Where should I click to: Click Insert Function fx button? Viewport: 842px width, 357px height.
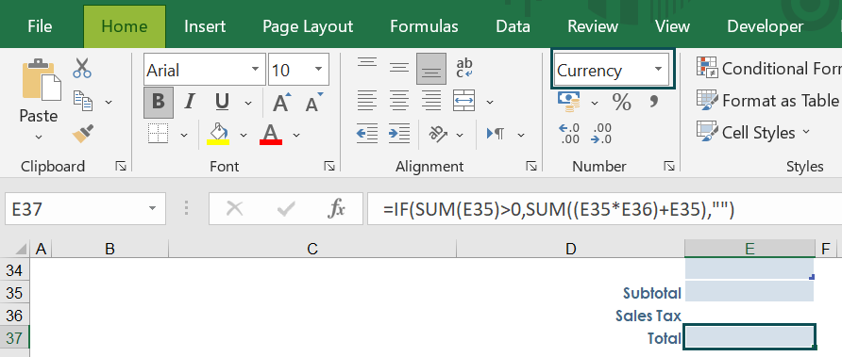click(x=336, y=208)
